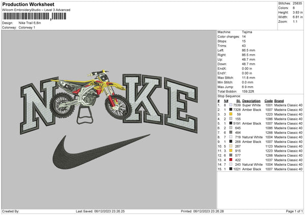Select the Trims value 43
The image size is (305, 215).
click(243, 46)
